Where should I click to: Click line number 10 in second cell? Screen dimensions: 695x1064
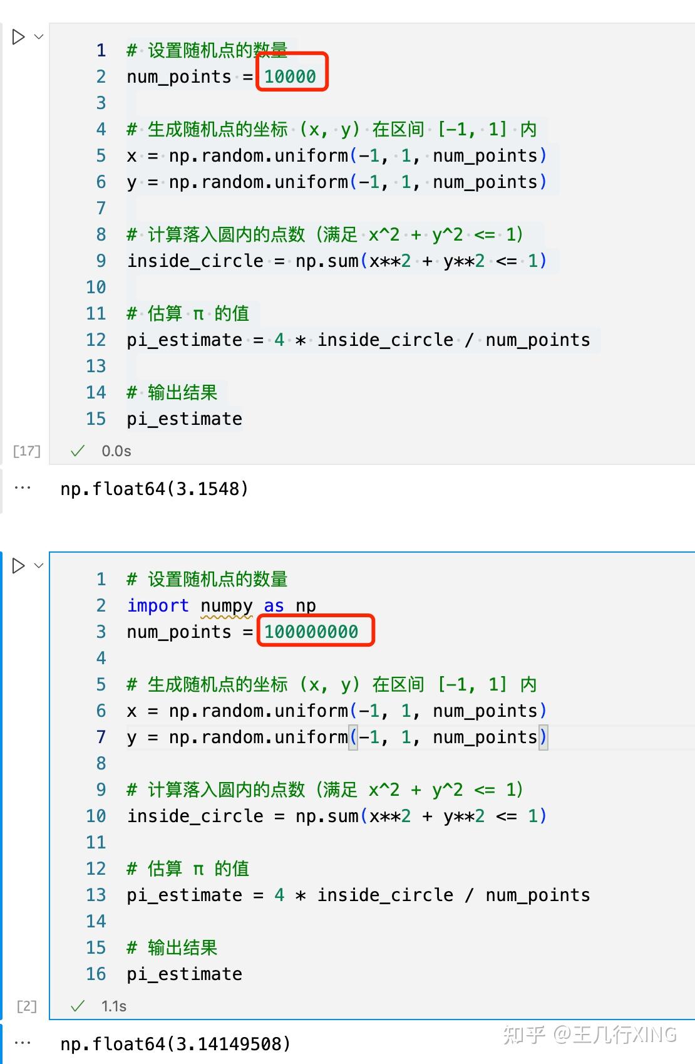96,816
